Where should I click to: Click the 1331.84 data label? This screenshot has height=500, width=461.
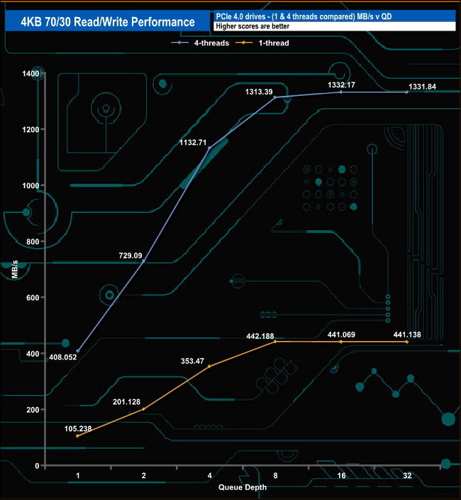tap(422, 87)
